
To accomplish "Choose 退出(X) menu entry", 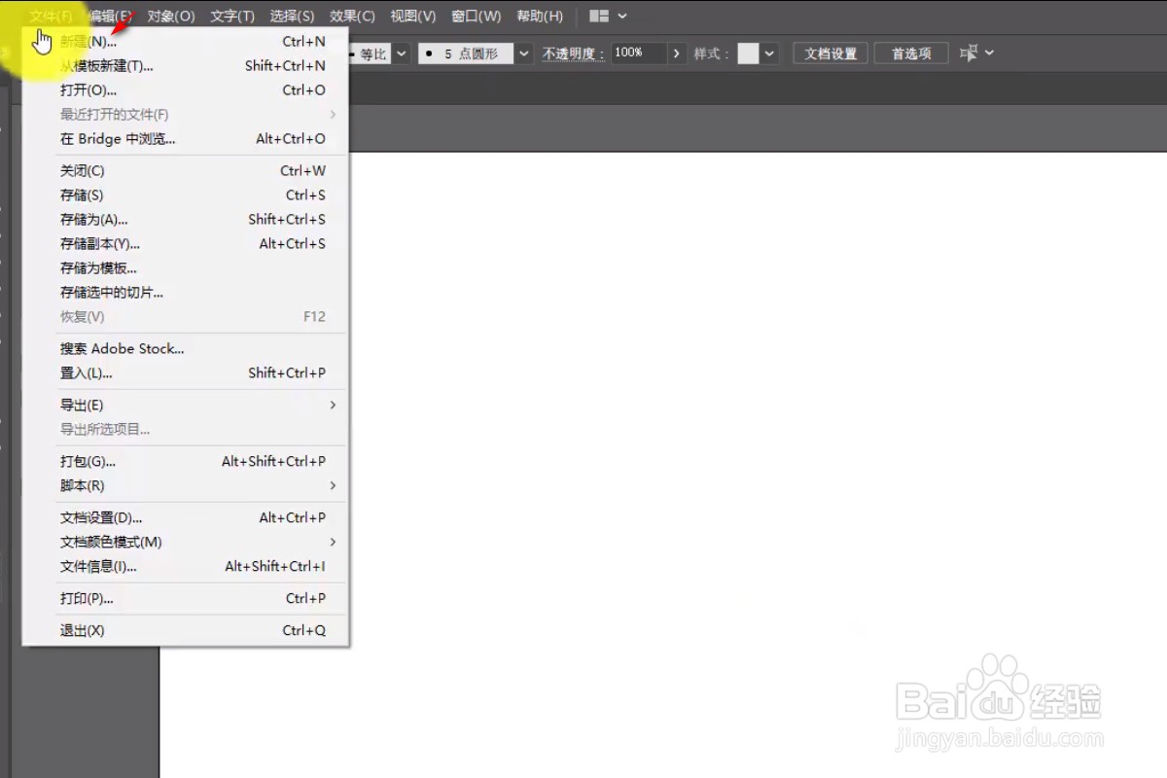I will click(x=185, y=631).
